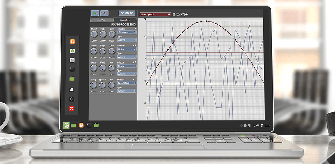
Task: Click the triangle marker above the graph
Action: point(146,19)
